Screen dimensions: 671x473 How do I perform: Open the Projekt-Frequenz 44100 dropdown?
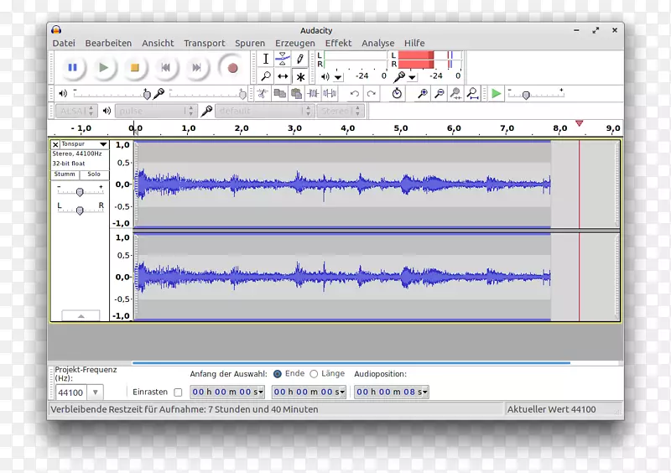click(x=96, y=392)
